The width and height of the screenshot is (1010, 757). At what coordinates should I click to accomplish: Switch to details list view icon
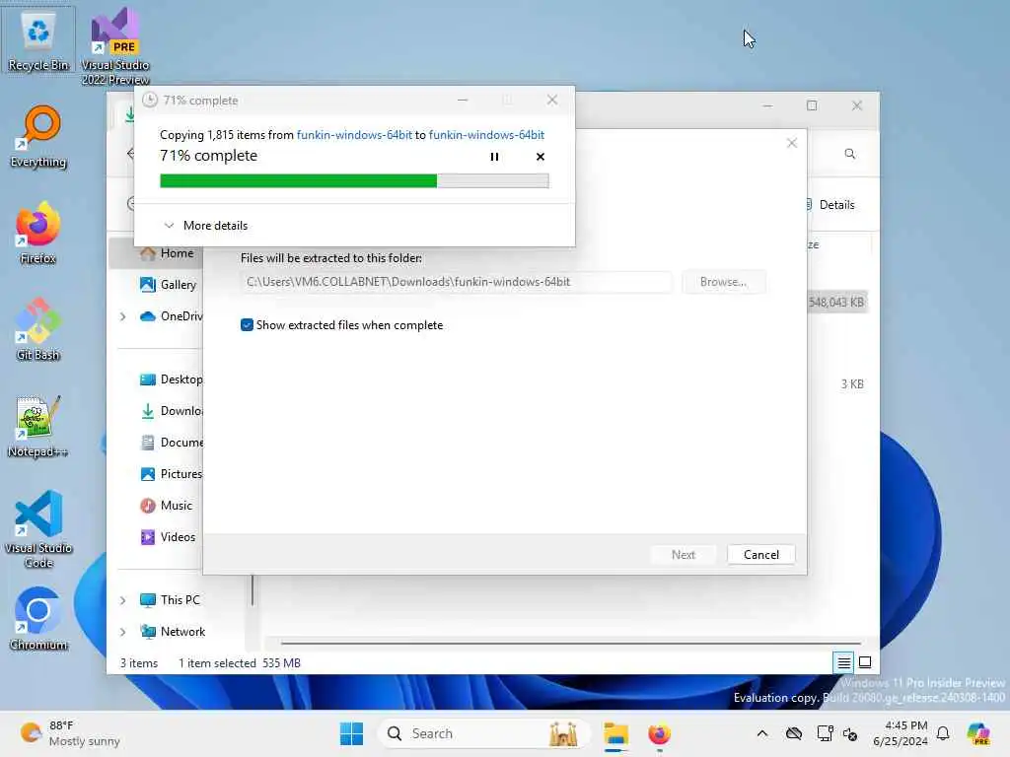coord(843,662)
